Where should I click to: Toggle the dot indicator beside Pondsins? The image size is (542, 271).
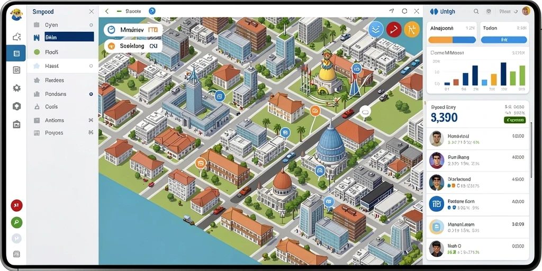91,94
